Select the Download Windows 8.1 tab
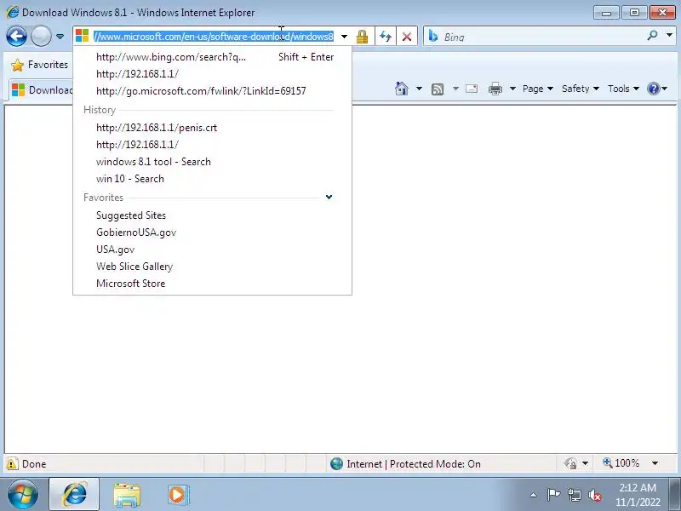The width and height of the screenshot is (681, 511). click(x=41, y=90)
